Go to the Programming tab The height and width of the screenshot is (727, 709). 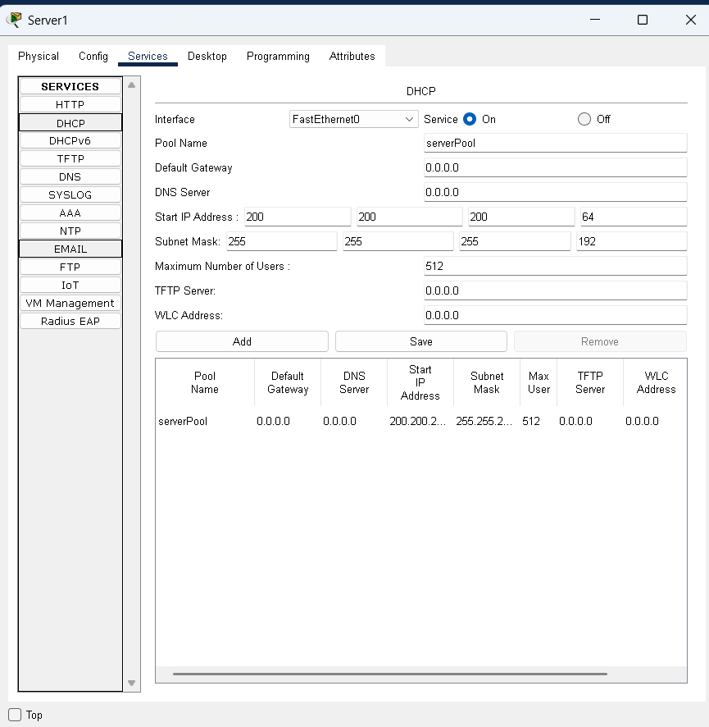[x=278, y=56]
